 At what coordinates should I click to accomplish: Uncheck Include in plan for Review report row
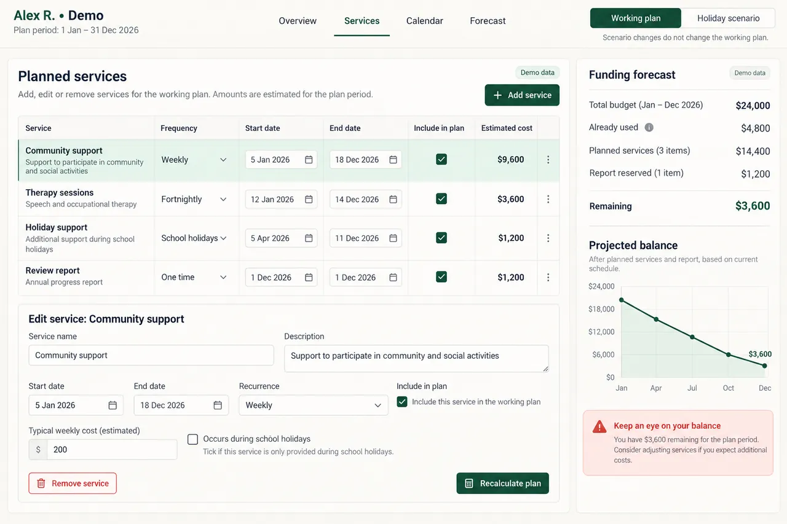click(x=441, y=277)
